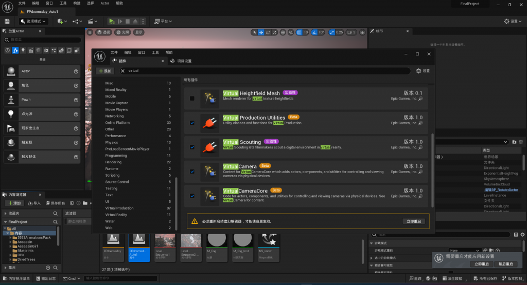This screenshot has height=285, width=527.
Task: Select the Lights category bulb icon
Action: pos(23,50)
